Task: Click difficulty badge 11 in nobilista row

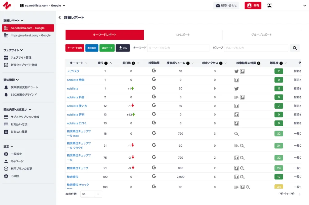Action: tap(279, 89)
